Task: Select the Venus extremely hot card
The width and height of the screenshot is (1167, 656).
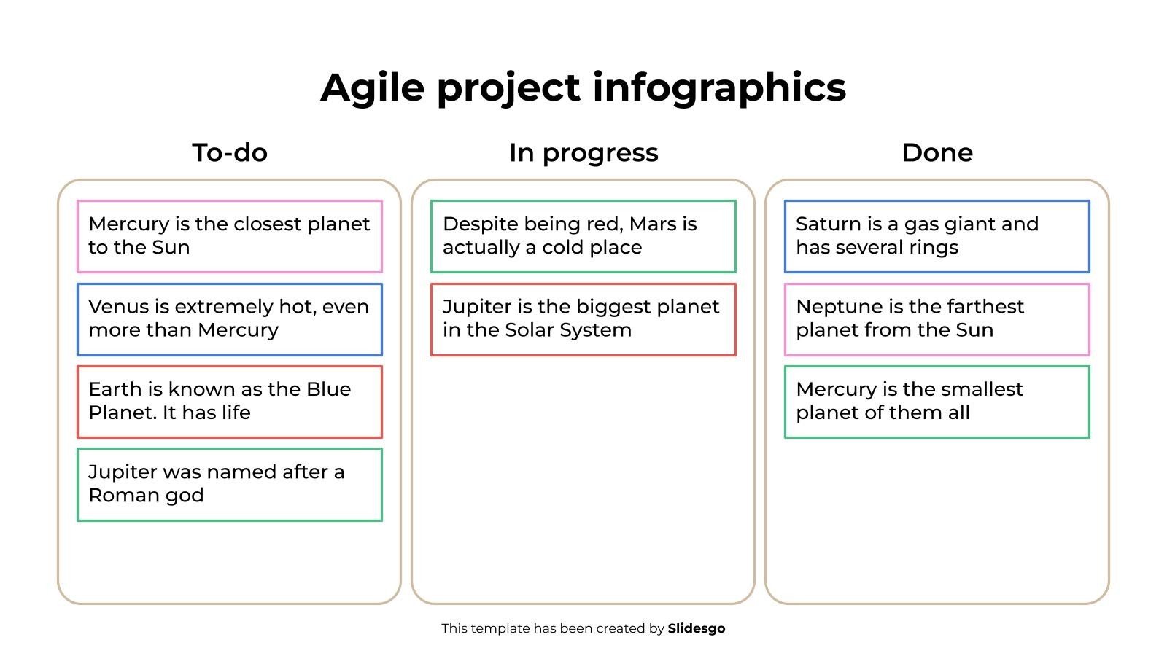Action: coord(230,319)
